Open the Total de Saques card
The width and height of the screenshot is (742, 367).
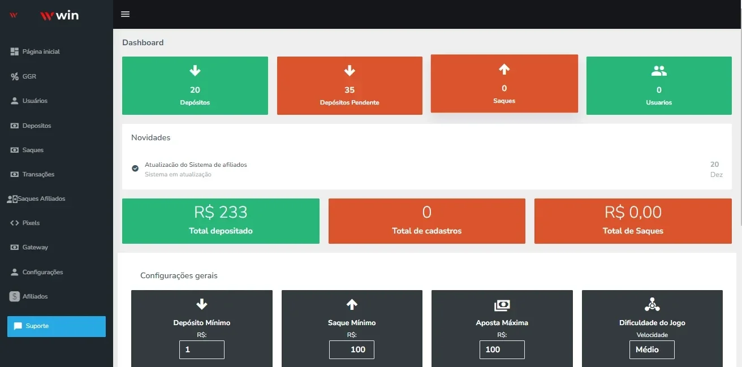click(633, 221)
